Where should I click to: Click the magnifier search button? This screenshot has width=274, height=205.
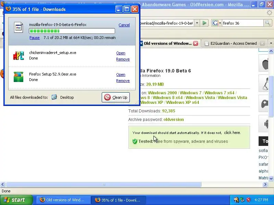pos(267,23)
